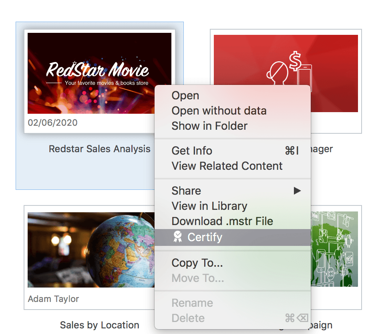Choose Copy To... option

[197, 263]
